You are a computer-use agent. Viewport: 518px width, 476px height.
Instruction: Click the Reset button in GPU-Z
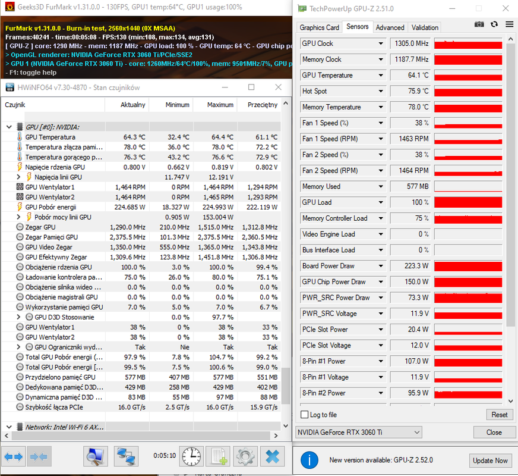click(499, 415)
